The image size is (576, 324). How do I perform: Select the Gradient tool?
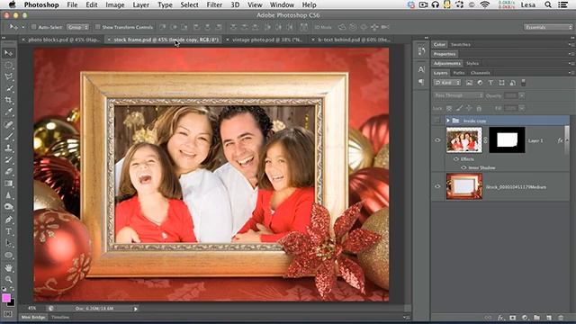pos(8,184)
